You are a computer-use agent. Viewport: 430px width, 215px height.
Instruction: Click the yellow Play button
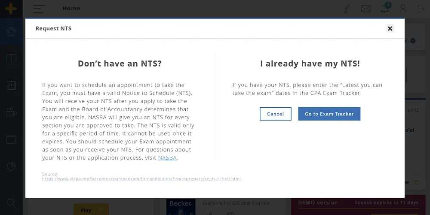pos(91,210)
